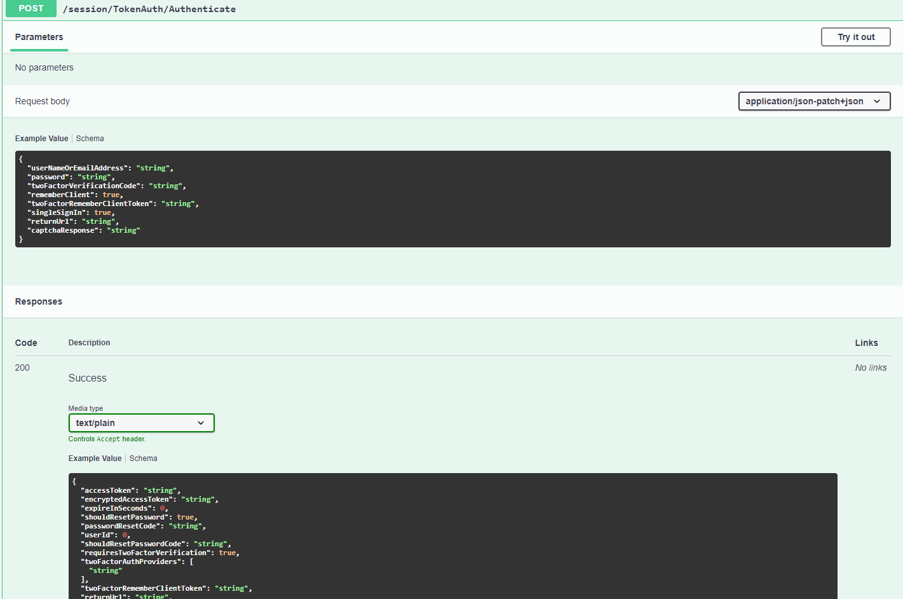Click the 200 response code
This screenshot has width=903, height=599.
[22, 368]
